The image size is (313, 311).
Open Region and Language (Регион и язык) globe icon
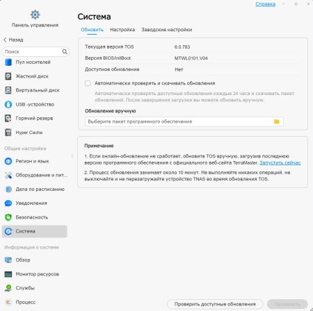click(x=8, y=161)
